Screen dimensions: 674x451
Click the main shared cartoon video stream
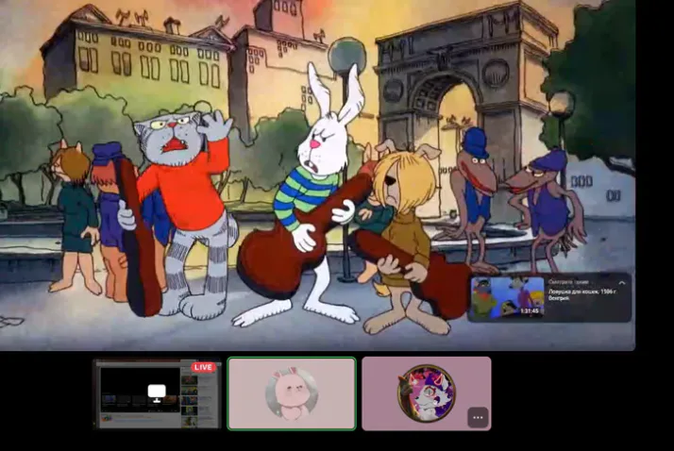pyautogui.click(x=317, y=175)
